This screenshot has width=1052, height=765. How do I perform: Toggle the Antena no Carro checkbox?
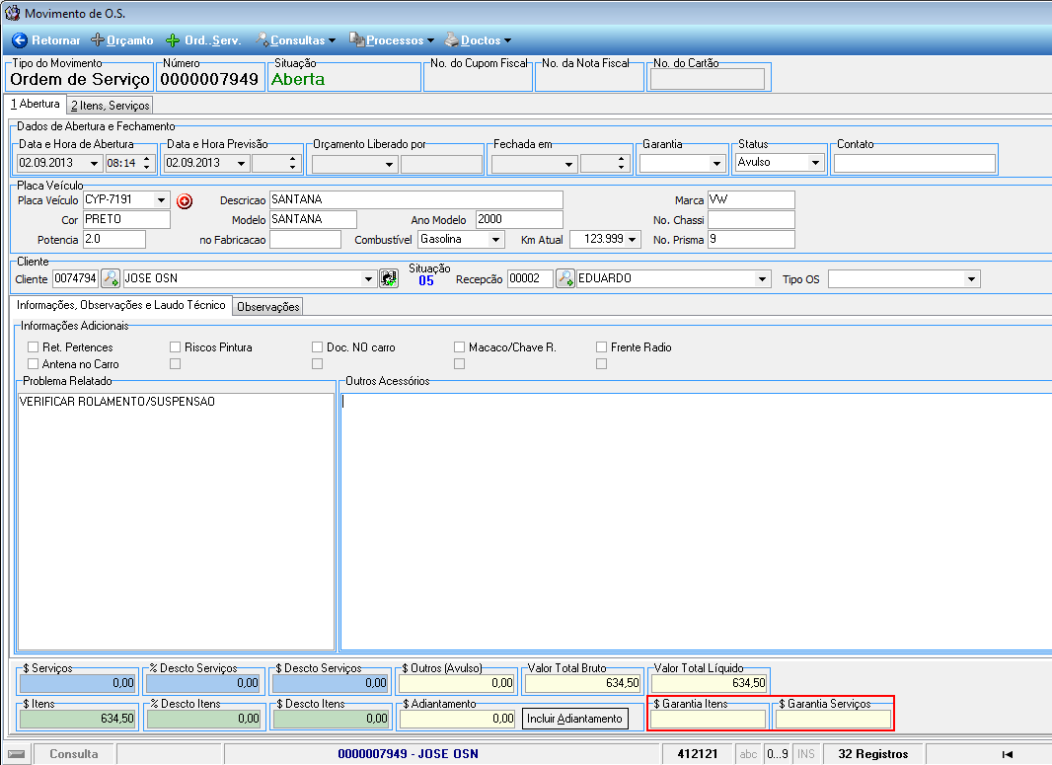click(33, 363)
